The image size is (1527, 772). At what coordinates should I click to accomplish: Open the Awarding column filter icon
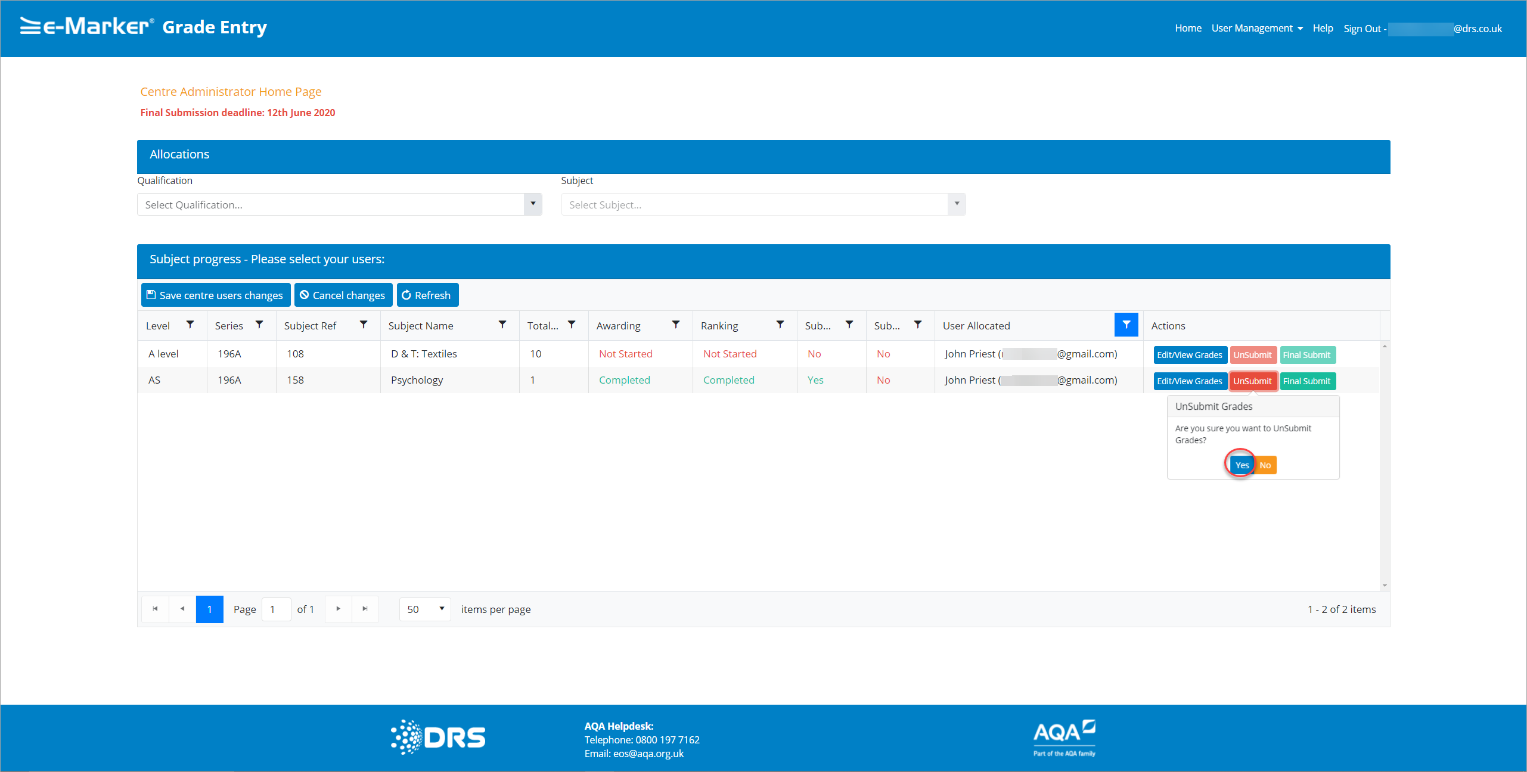676,325
